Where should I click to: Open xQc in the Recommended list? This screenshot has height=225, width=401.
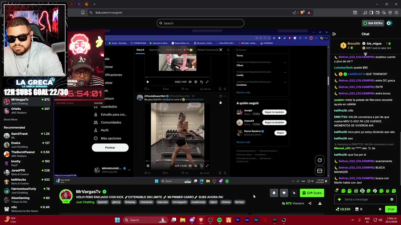pyautogui.click(x=27, y=209)
